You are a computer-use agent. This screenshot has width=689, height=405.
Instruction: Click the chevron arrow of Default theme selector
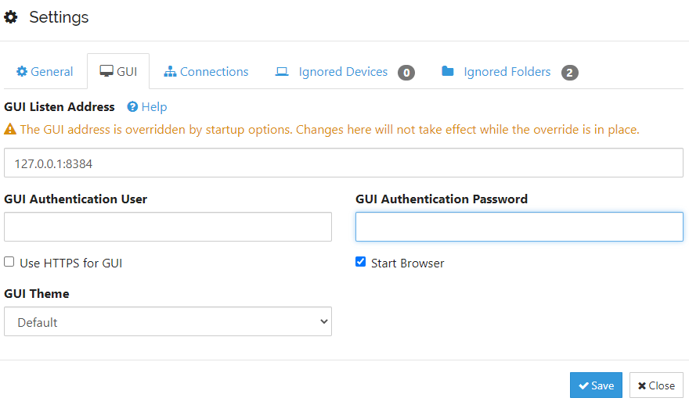[324, 321]
